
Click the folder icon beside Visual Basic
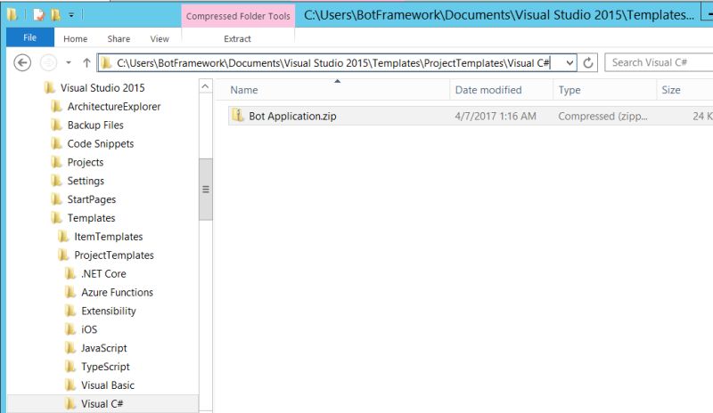click(x=70, y=385)
